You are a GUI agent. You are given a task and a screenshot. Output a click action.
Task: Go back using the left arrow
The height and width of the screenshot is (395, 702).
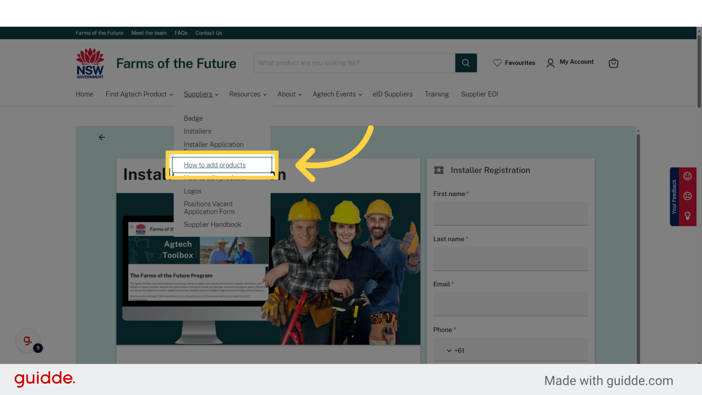click(102, 137)
